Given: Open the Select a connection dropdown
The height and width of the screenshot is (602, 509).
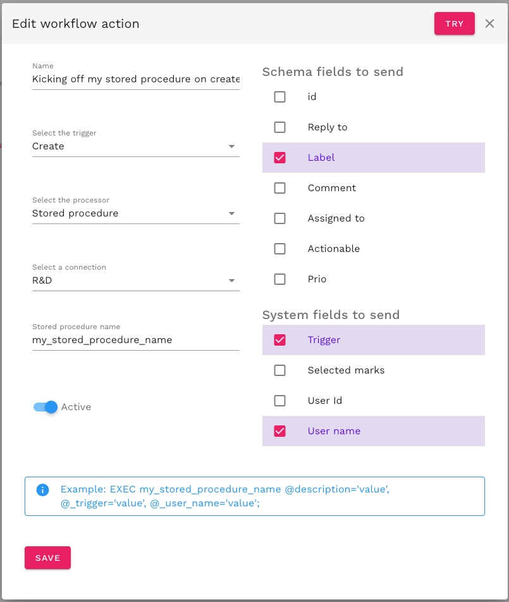Looking at the screenshot, I should click(x=135, y=280).
